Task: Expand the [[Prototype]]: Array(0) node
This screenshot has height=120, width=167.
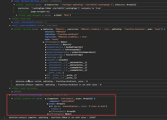Action: click(50, 112)
